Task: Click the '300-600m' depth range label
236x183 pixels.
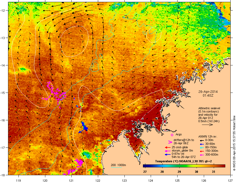Action: 212,154
